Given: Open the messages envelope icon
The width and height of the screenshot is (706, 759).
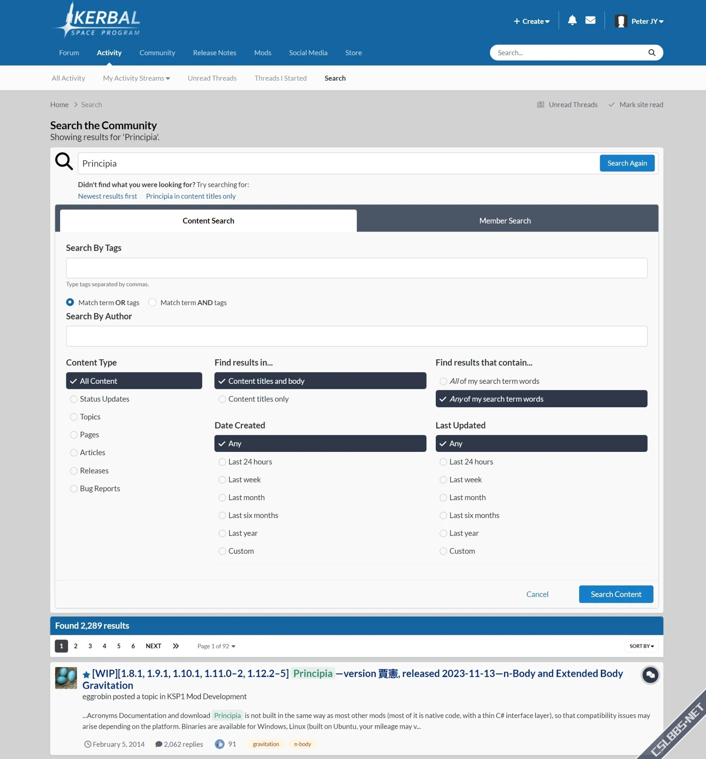Looking at the screenshot, I should tap(590, 20).
